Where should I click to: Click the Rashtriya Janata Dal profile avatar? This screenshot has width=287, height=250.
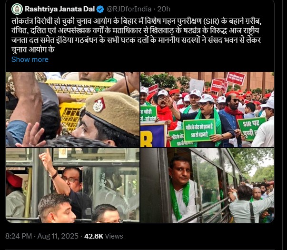click(x=17, y=9)
